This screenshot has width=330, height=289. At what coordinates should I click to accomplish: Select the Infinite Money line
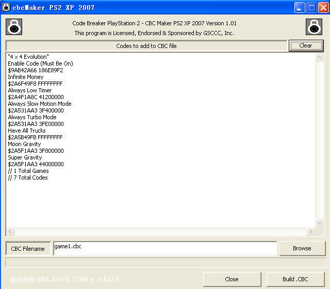pyautogui.click(x=26, y=77)
